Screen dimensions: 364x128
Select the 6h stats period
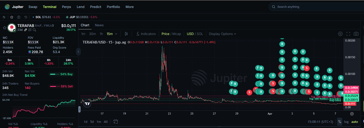pos(49,62)
